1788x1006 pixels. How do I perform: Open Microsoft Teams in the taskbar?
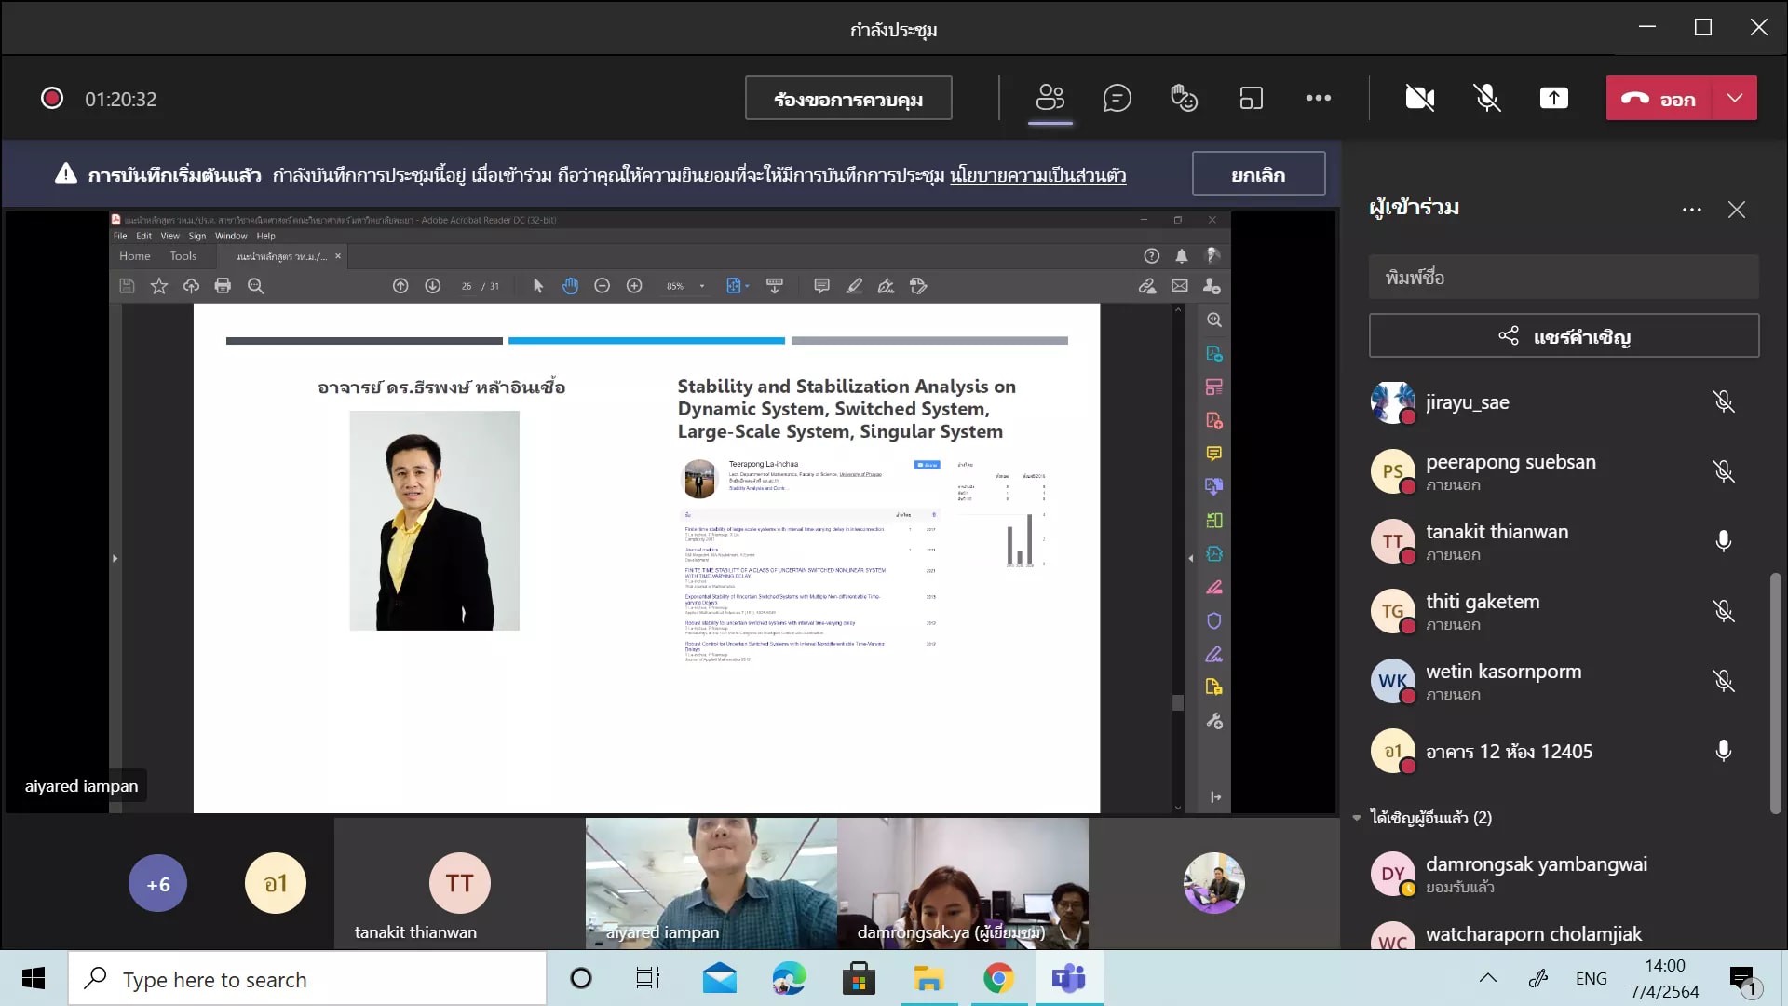click(x=1068, y=979)
